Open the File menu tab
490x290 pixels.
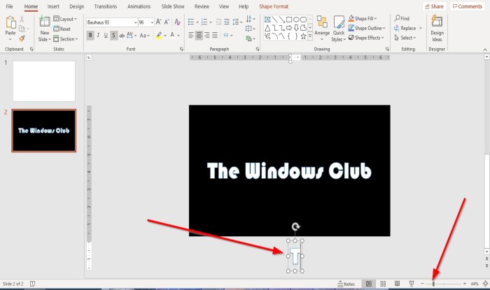point(9,6)
